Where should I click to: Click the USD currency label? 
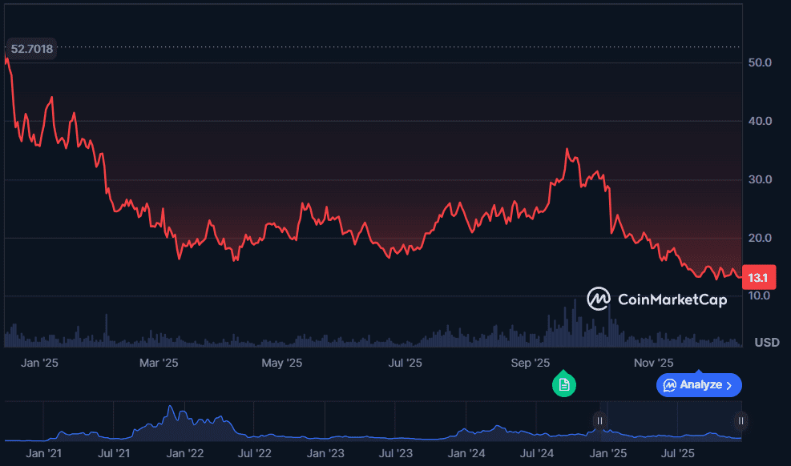[767, 343]
